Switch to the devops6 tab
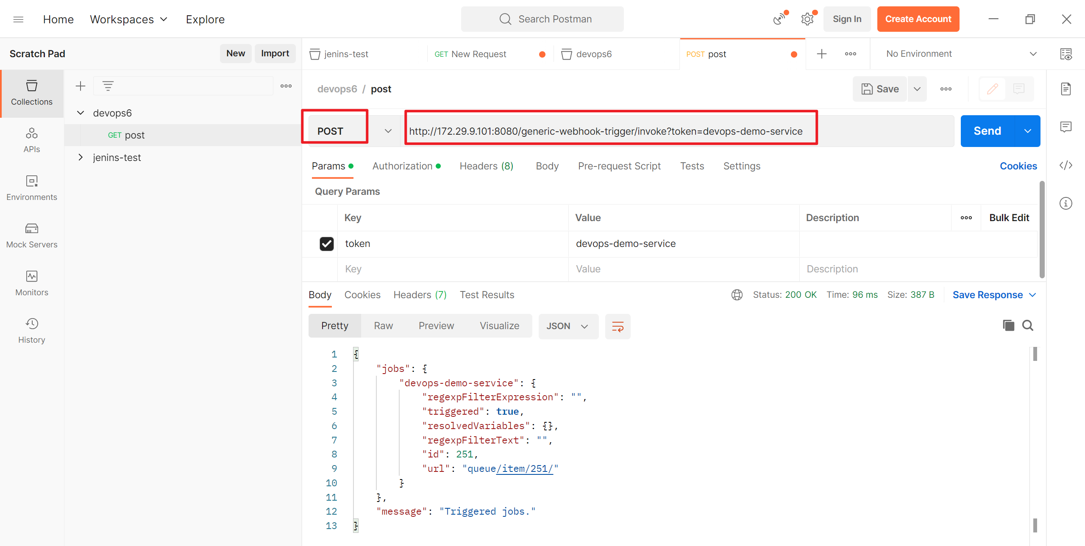This screenshot has width=1085, height=546. [617, 54]
